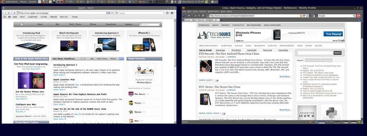Open Firefox Tools menu

click(223, 11)
